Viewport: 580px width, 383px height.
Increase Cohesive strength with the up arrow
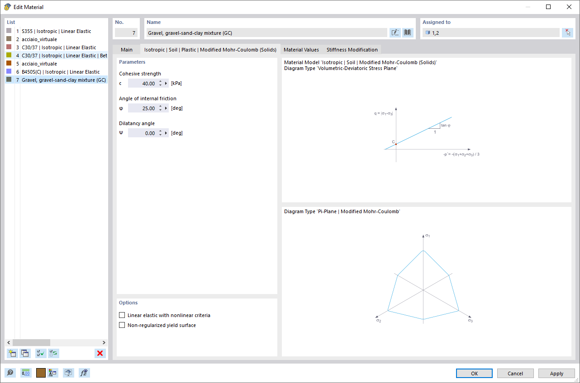pyautogui.click(x=161, y=81)
